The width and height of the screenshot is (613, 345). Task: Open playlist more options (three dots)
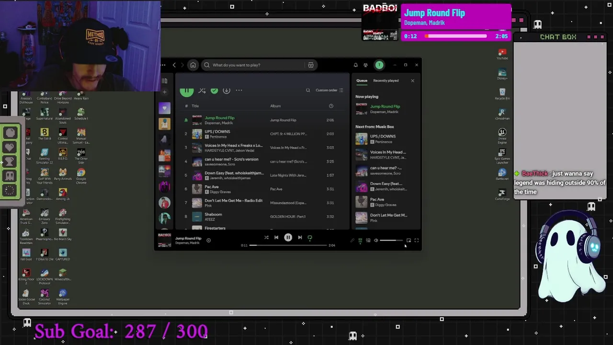click(239, 90)
